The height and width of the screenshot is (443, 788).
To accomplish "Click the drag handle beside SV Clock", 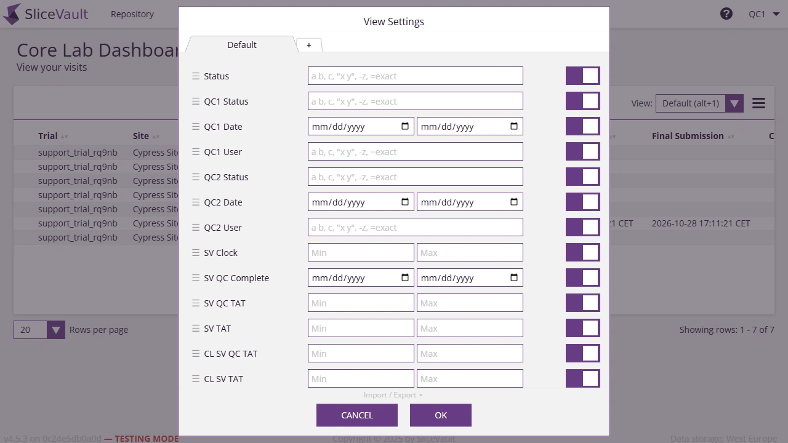I will pos(196,253).
